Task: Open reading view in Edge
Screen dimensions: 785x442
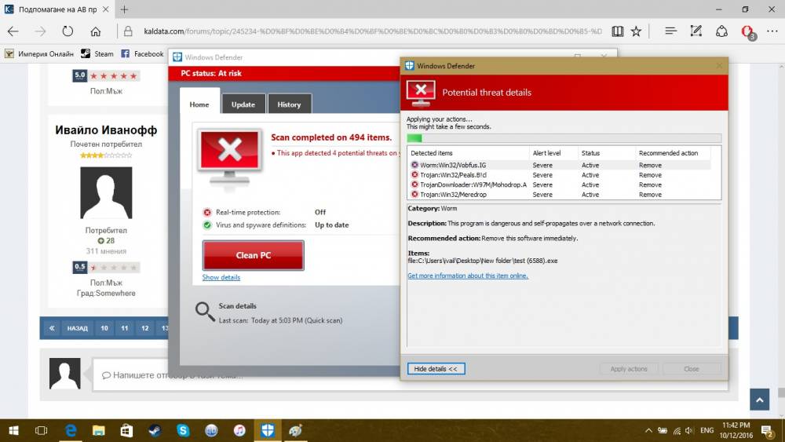Action: tap(617, 31)
